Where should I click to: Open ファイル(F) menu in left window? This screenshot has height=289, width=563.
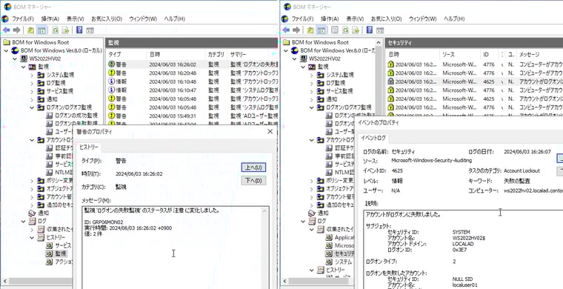23,19
